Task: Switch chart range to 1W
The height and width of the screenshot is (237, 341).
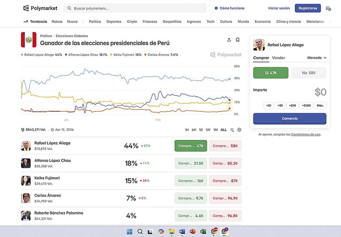Action: tap(208, 130)
